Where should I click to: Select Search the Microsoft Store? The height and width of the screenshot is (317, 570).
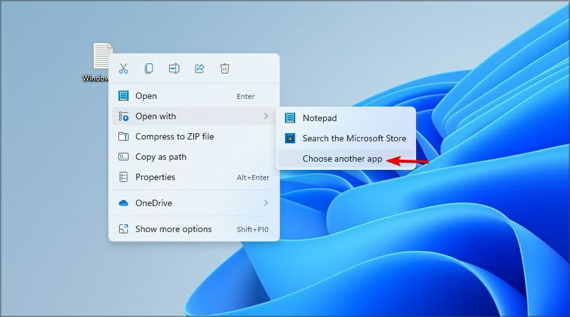click(346, 138)
